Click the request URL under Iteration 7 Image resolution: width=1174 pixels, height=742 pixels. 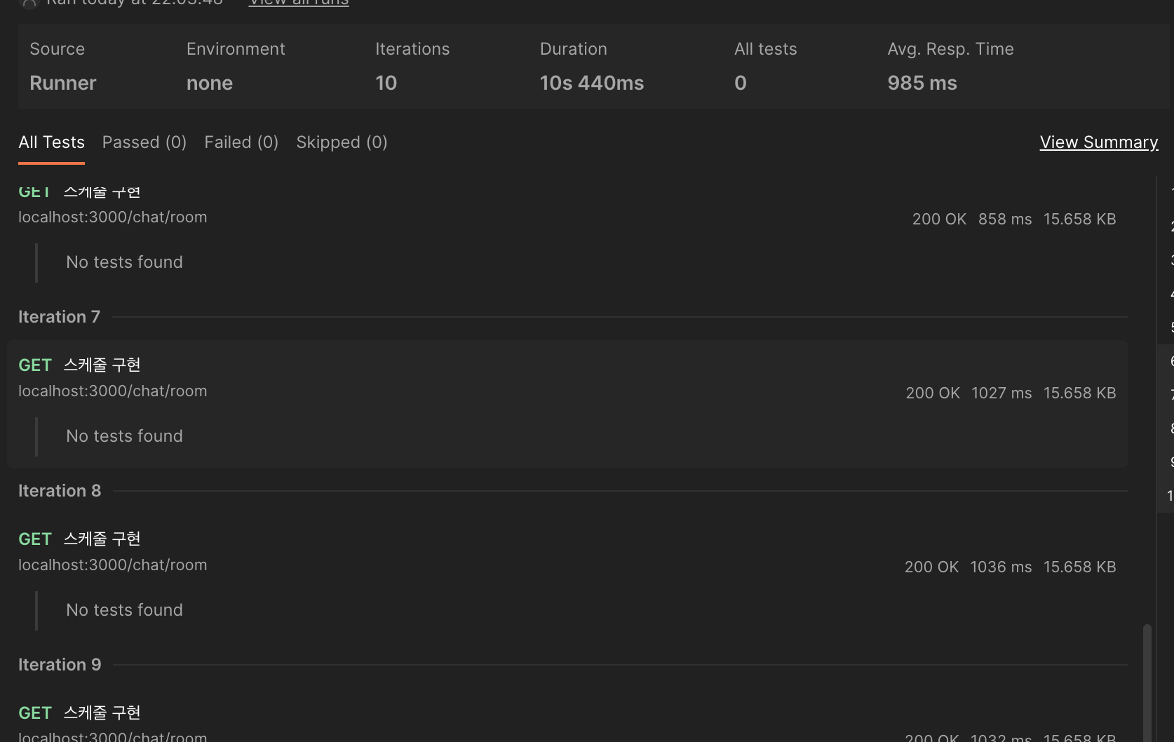pyautogui.click(x=112, y=391)
